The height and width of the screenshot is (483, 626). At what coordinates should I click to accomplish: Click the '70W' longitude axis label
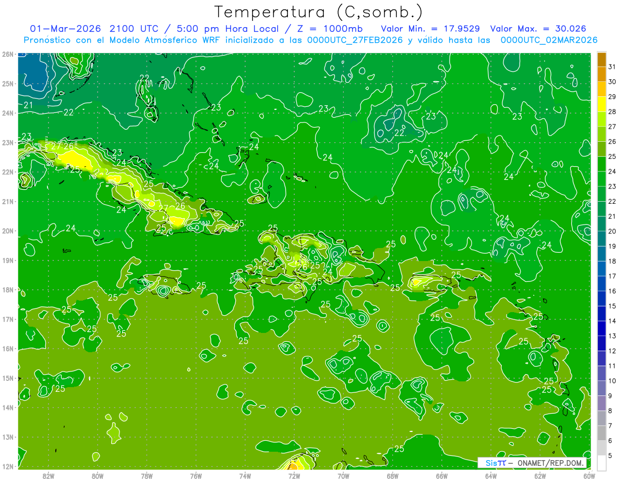tap(343, 476)
